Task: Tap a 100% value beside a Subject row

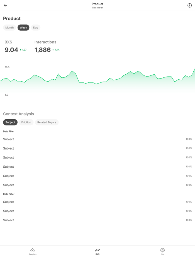Action: pos(189,139)
